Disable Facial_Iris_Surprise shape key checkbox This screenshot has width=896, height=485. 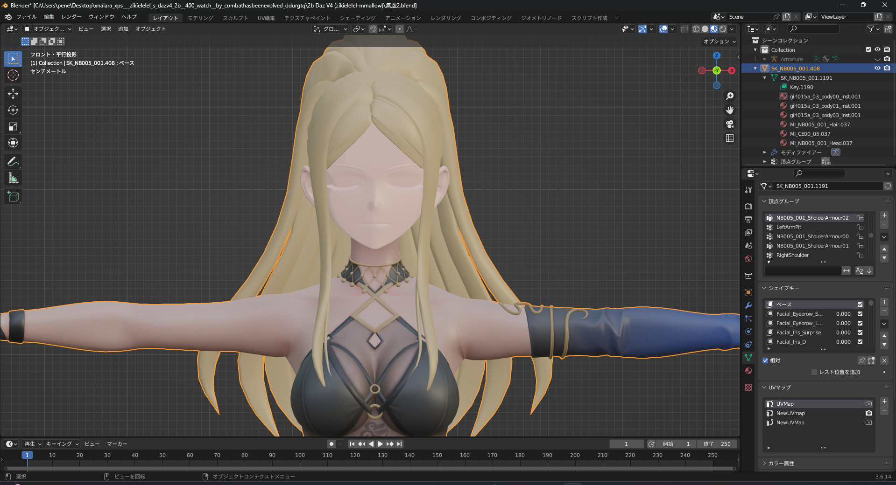pos(860,333)
